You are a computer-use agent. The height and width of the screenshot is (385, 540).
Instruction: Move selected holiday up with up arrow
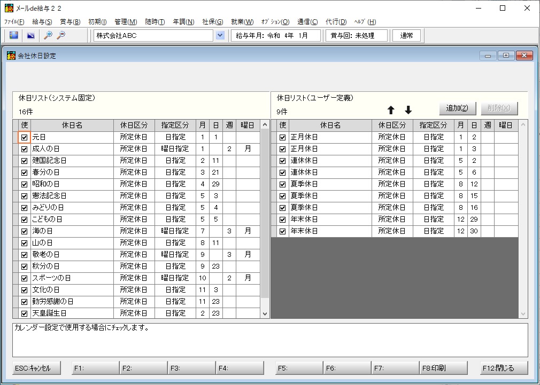tap(391, 110)
